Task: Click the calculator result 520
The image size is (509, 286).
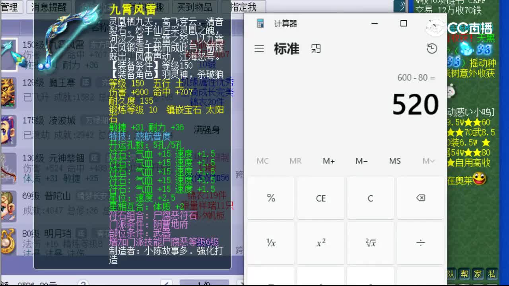Action: coord(415,104)
